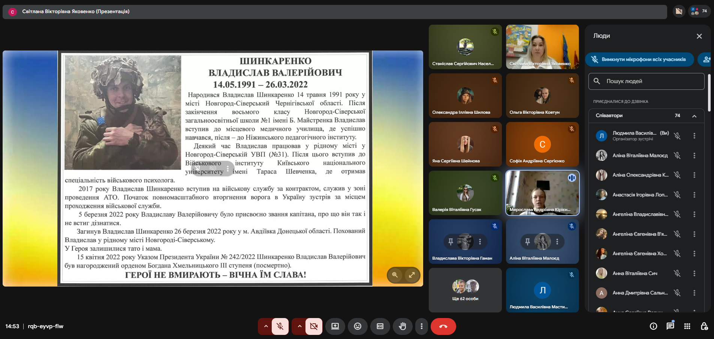
Task: Select Мирослава Андріївна video tile
Action: pos(542,193)
